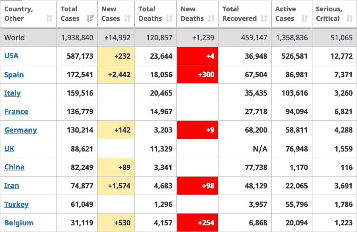
Task: Select Italy total cases 159,516
Action: point(80,93)
